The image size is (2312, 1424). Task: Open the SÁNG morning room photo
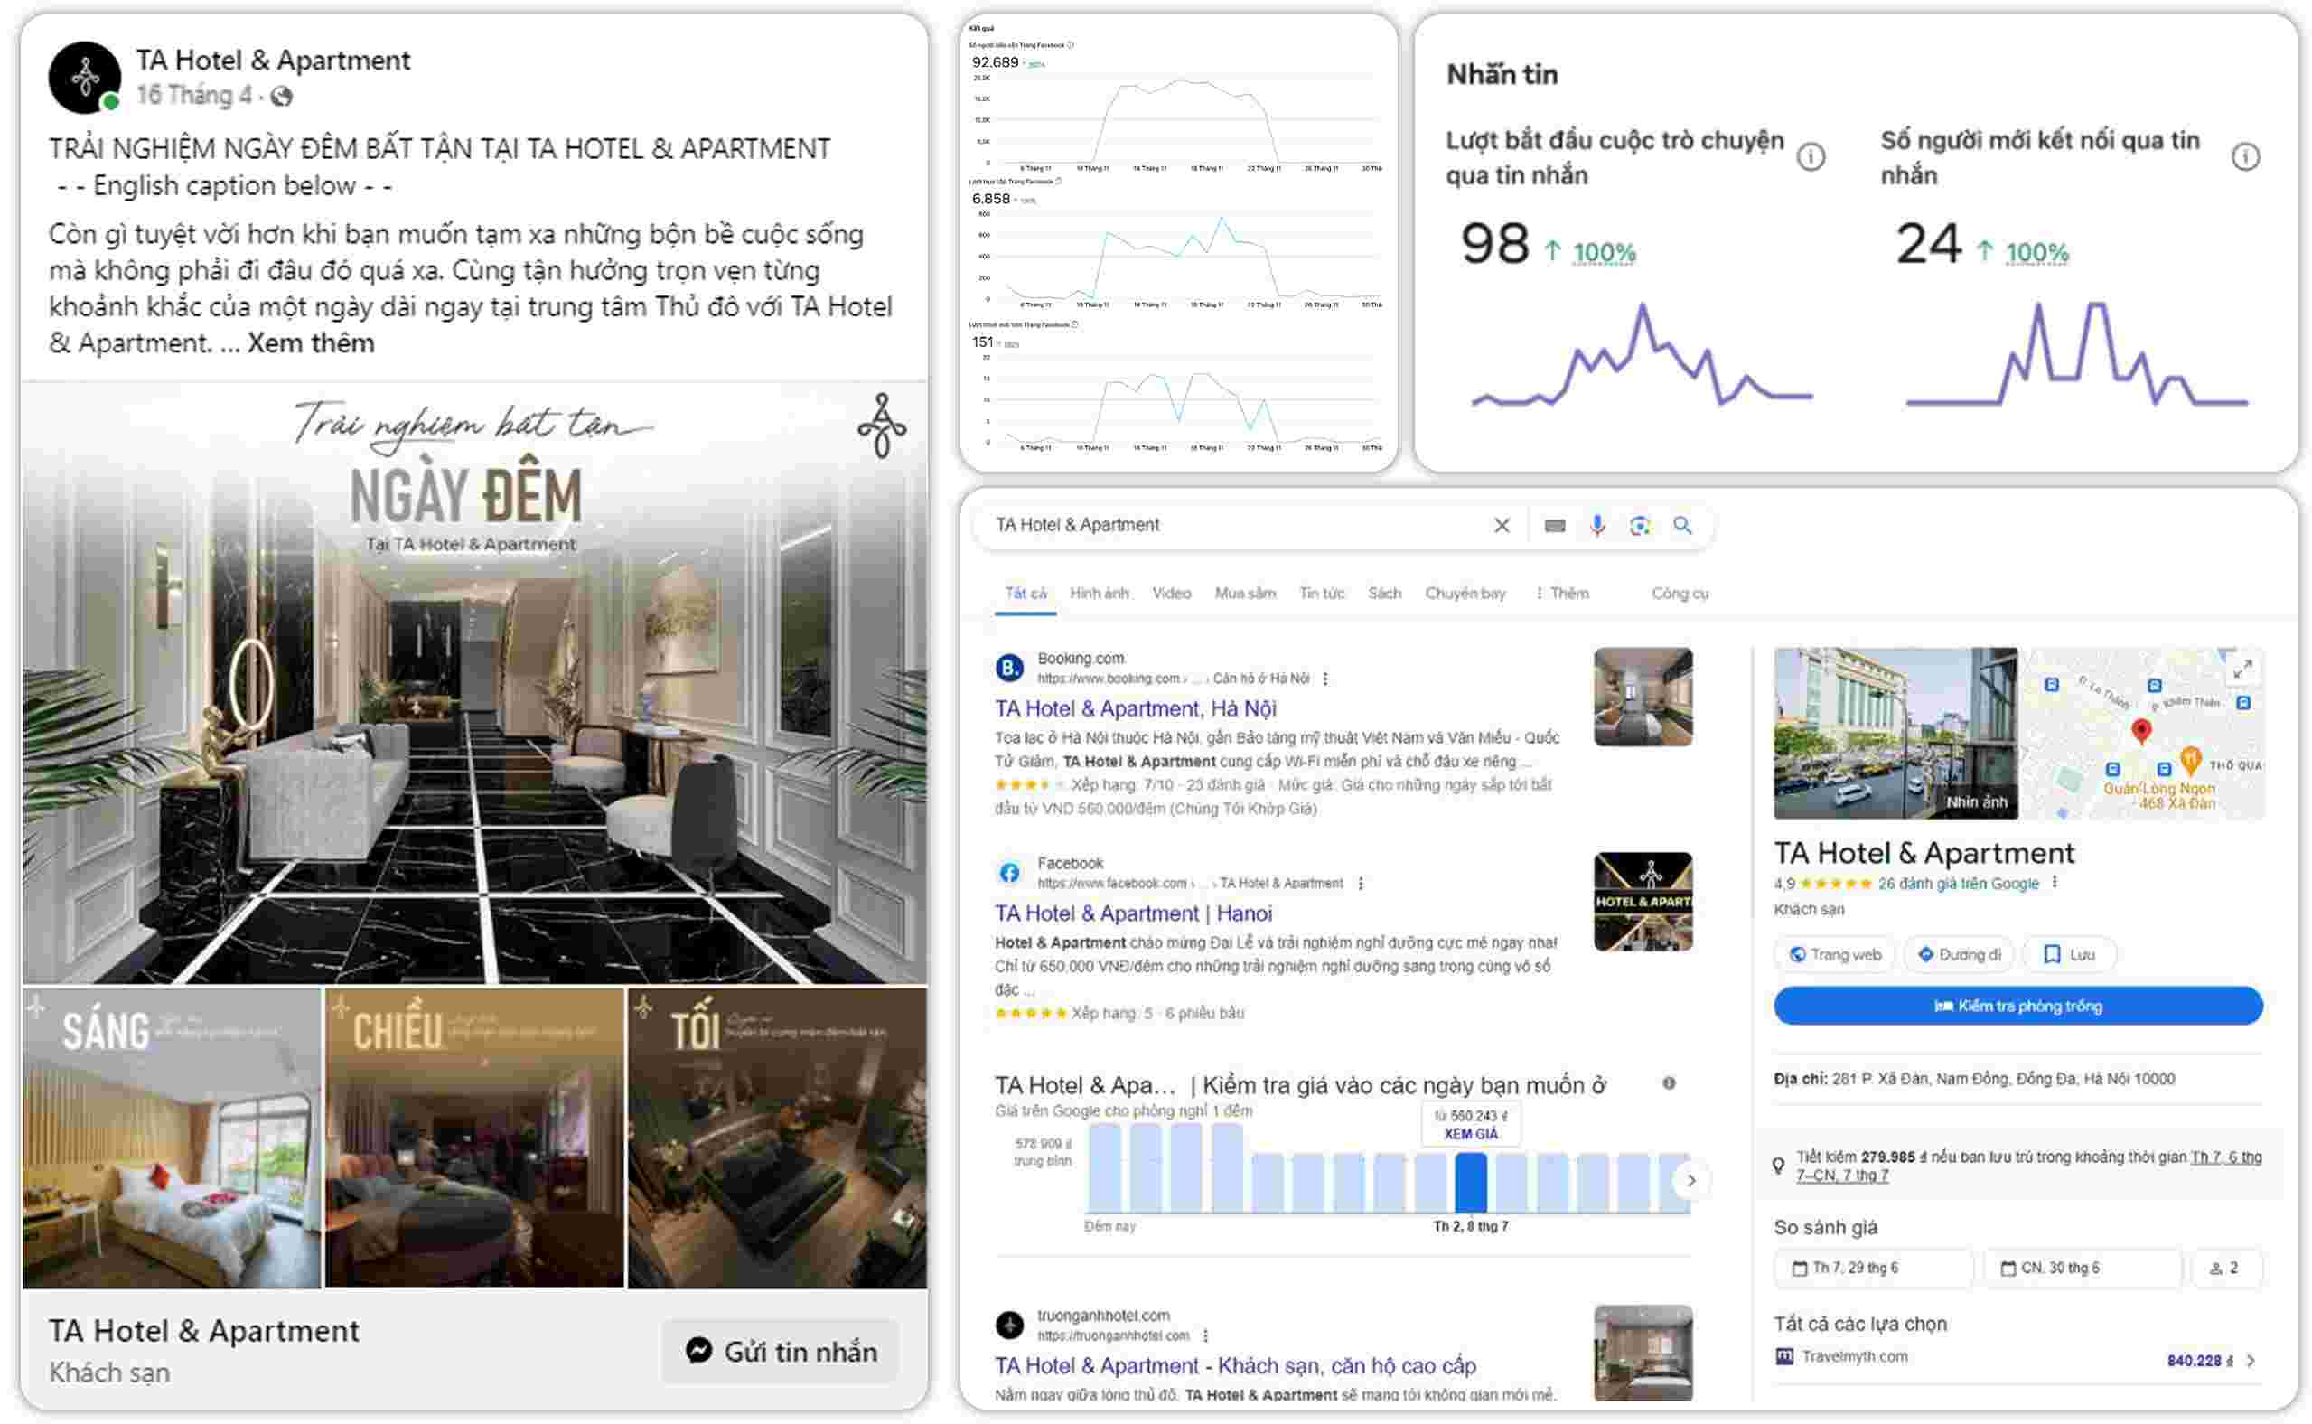click(x=172, y=1137)
